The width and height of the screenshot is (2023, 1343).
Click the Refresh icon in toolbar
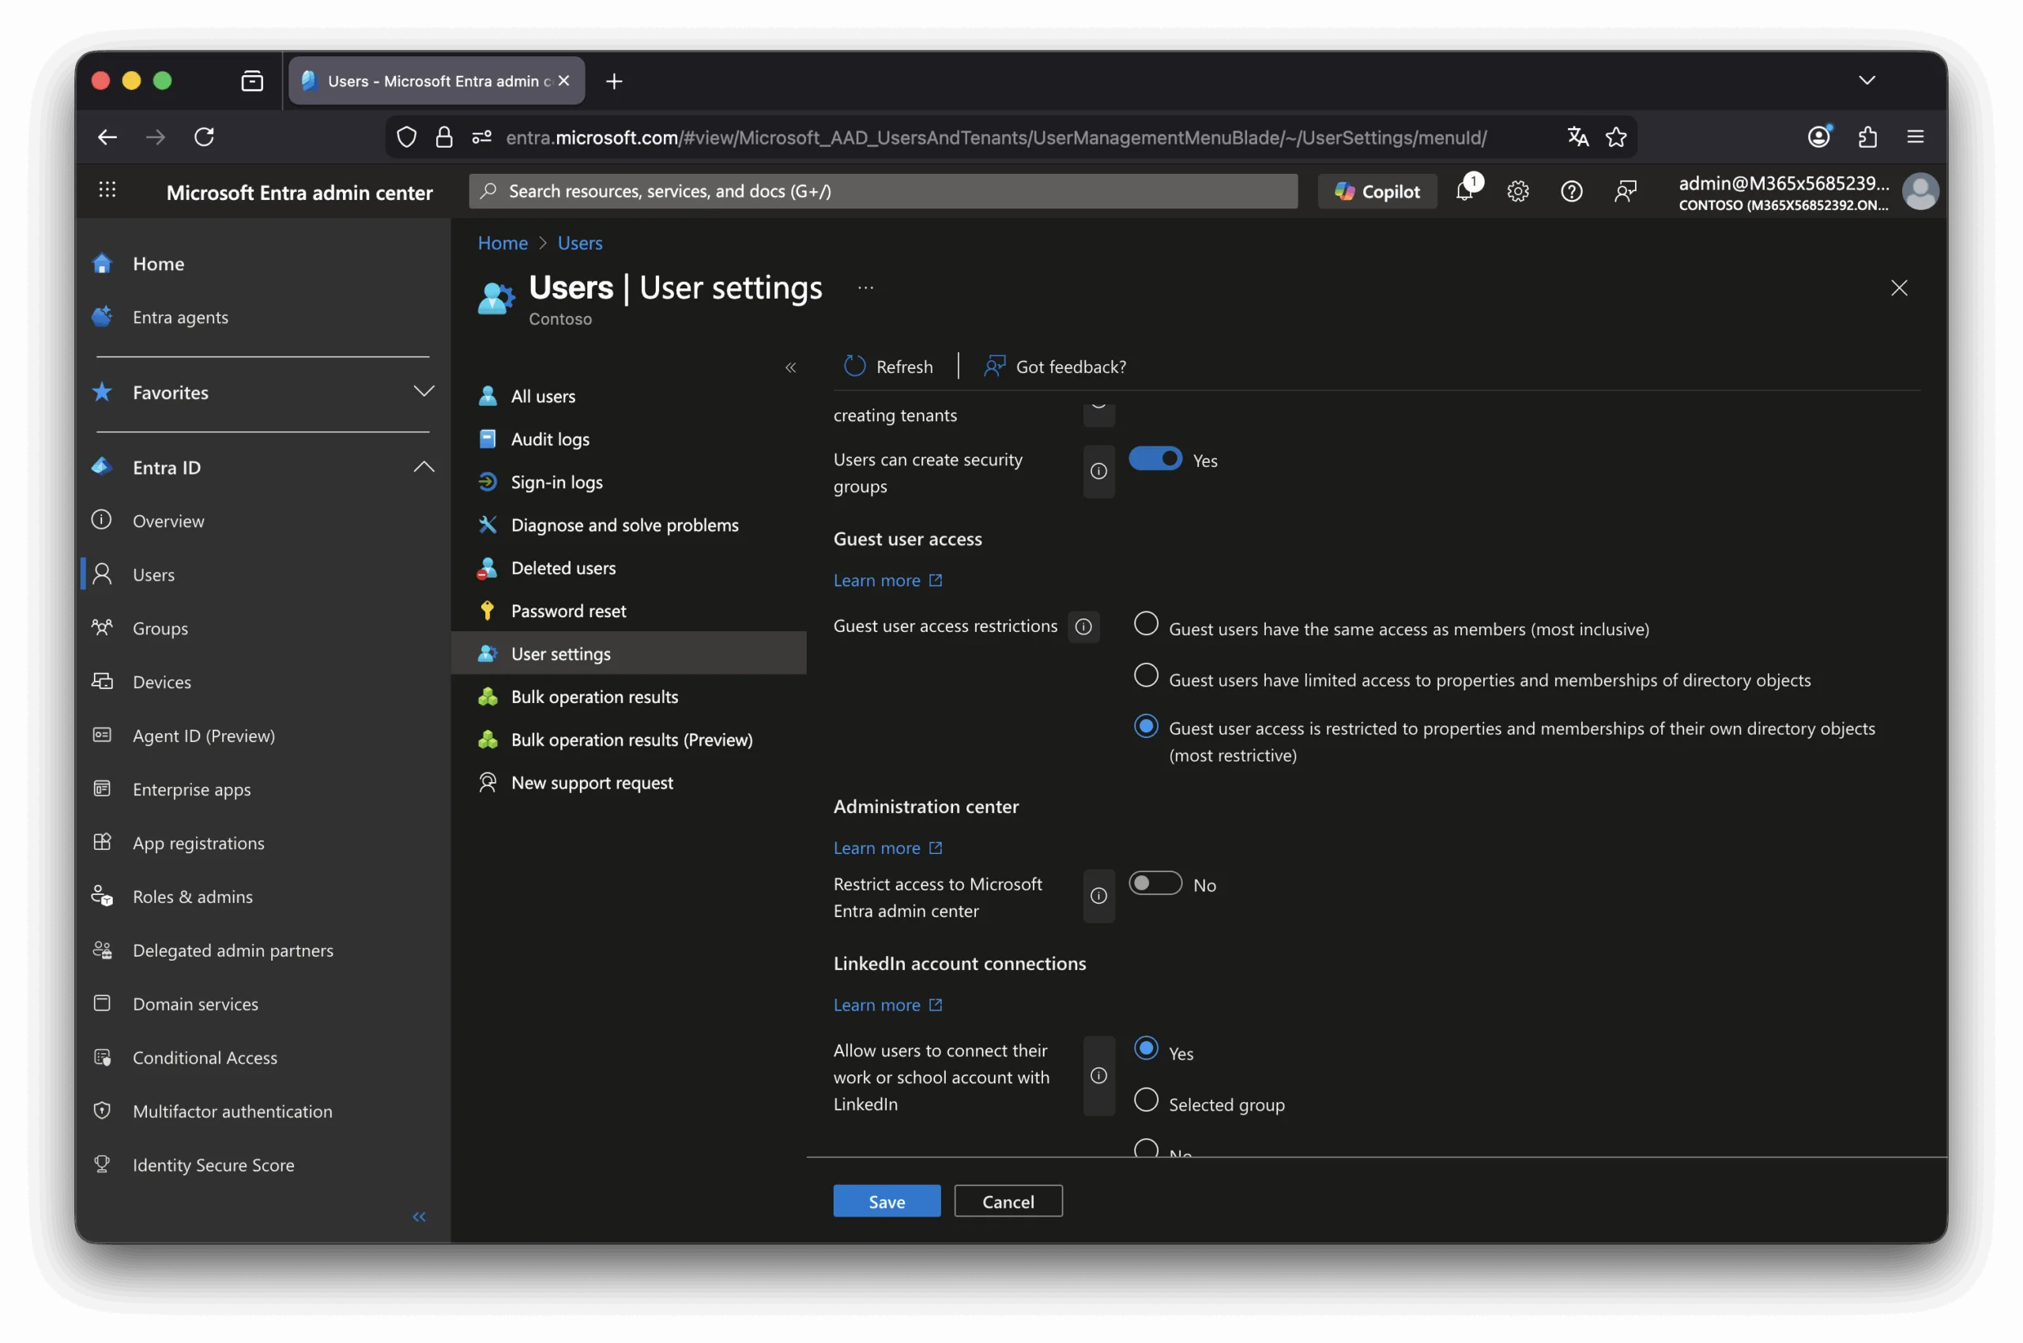point(854,367)
